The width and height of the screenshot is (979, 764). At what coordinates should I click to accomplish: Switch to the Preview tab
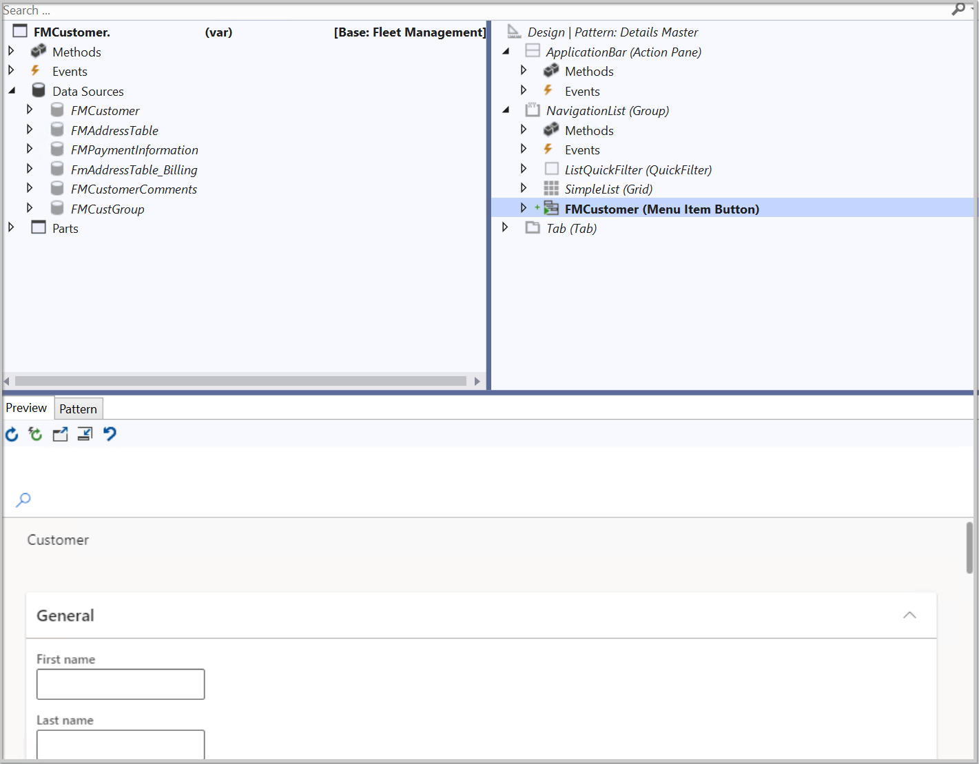26,408
